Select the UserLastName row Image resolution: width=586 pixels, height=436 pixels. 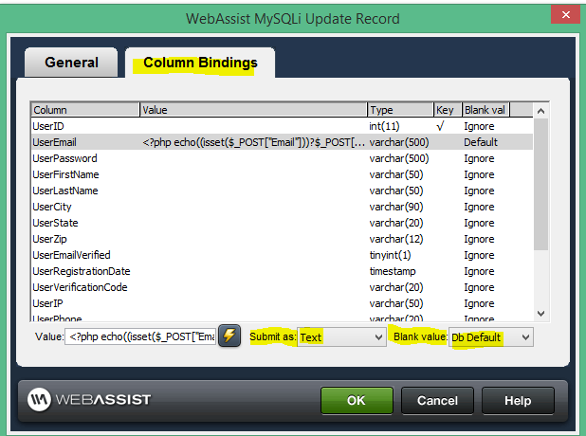coord(282,191)
